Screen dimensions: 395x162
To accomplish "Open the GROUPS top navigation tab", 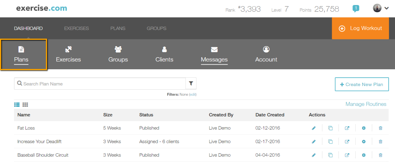I will pos(156,28).
